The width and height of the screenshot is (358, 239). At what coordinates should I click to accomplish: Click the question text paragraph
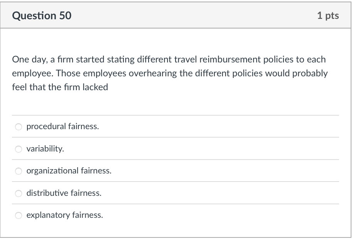[170, 73]
